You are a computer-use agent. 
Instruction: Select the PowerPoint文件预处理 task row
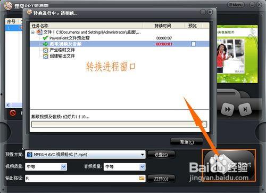(120, 38)
